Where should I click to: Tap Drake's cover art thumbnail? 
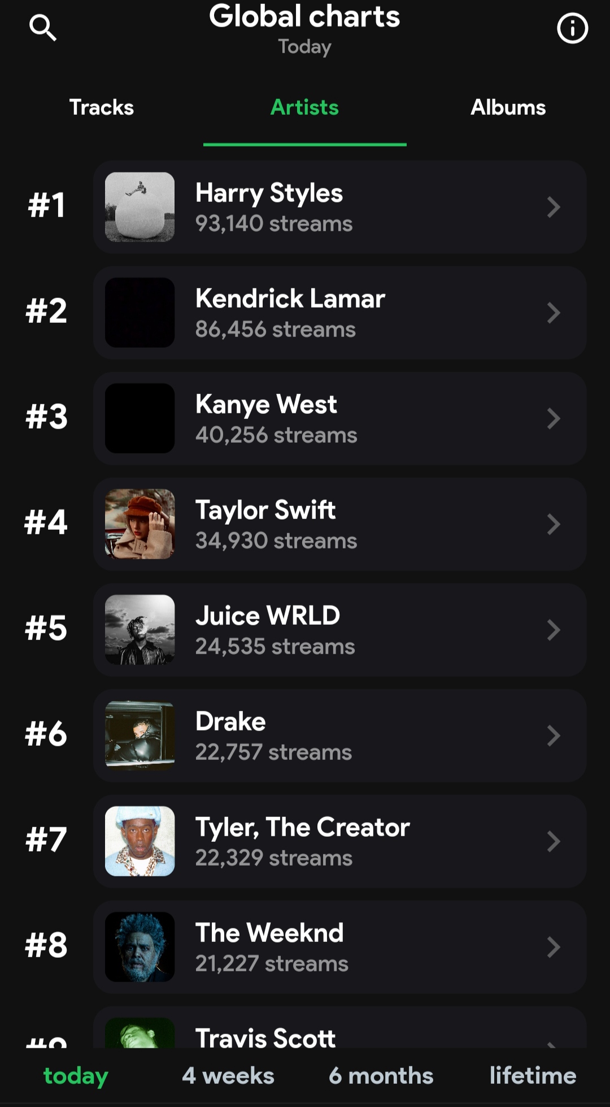pos(140,736)
